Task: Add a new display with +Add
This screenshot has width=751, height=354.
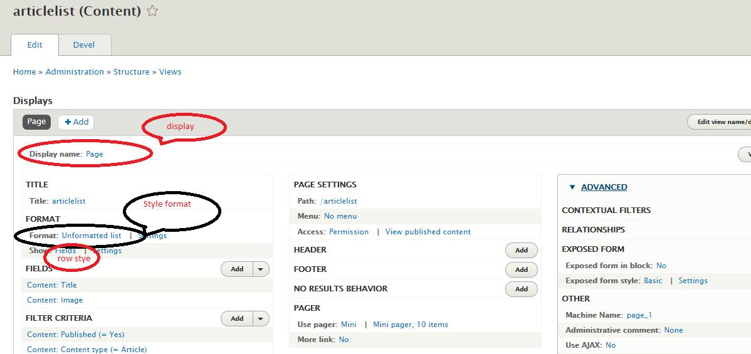Action: coord(76,122)
